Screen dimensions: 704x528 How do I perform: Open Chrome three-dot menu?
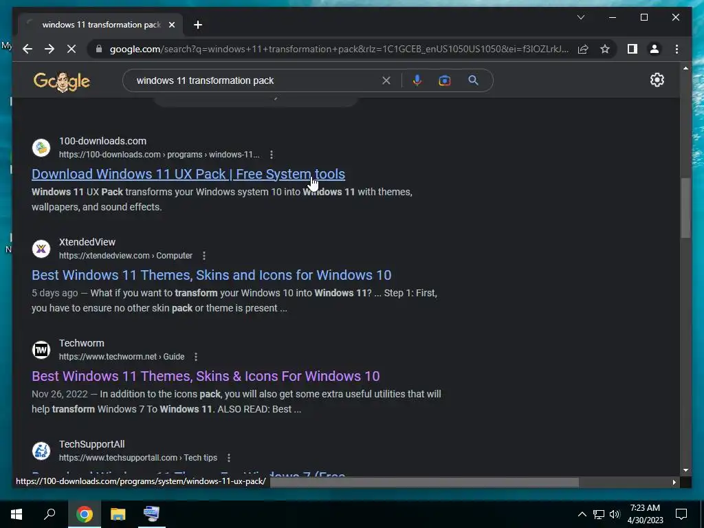click(x=676, y=49)
